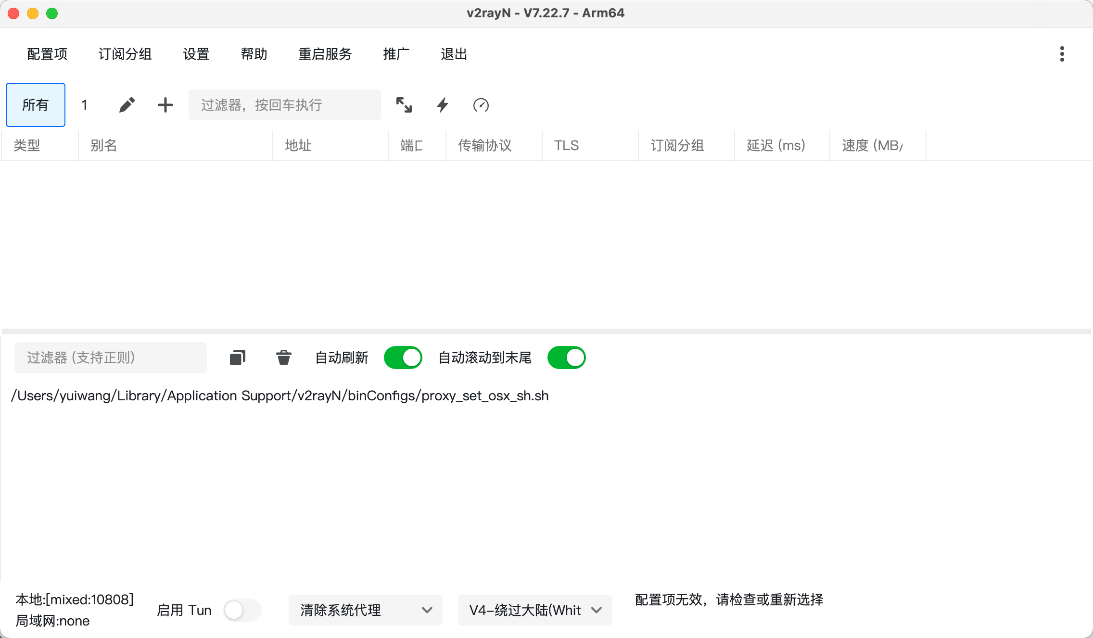Click the auto column width arrows icon
The image size is (1093, 638).
coord(404,105)
